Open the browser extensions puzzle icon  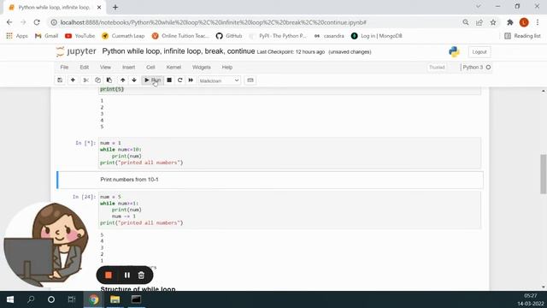coord(510,22)
